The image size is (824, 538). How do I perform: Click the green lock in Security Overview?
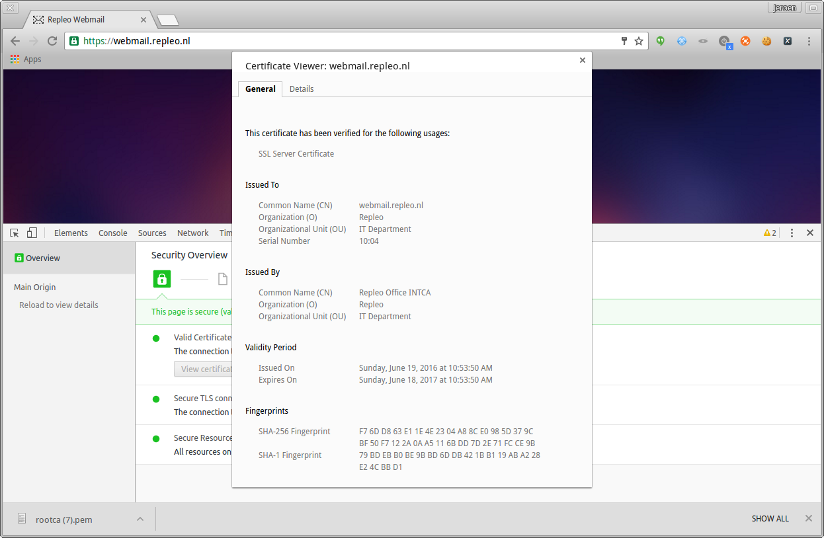162,279
